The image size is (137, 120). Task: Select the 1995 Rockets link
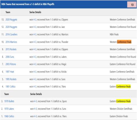[x=11, y=79]
